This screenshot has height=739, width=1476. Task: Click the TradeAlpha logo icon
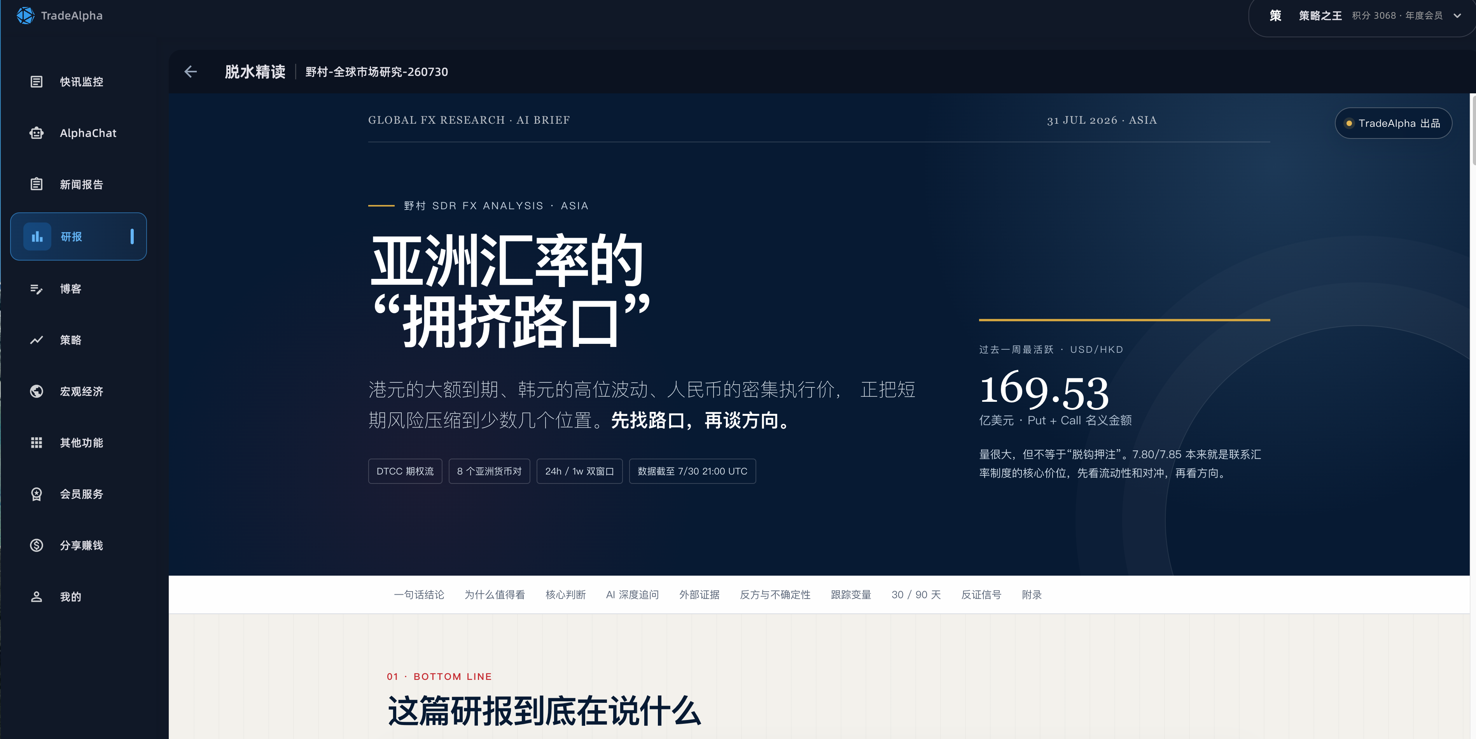coord(25,16)
